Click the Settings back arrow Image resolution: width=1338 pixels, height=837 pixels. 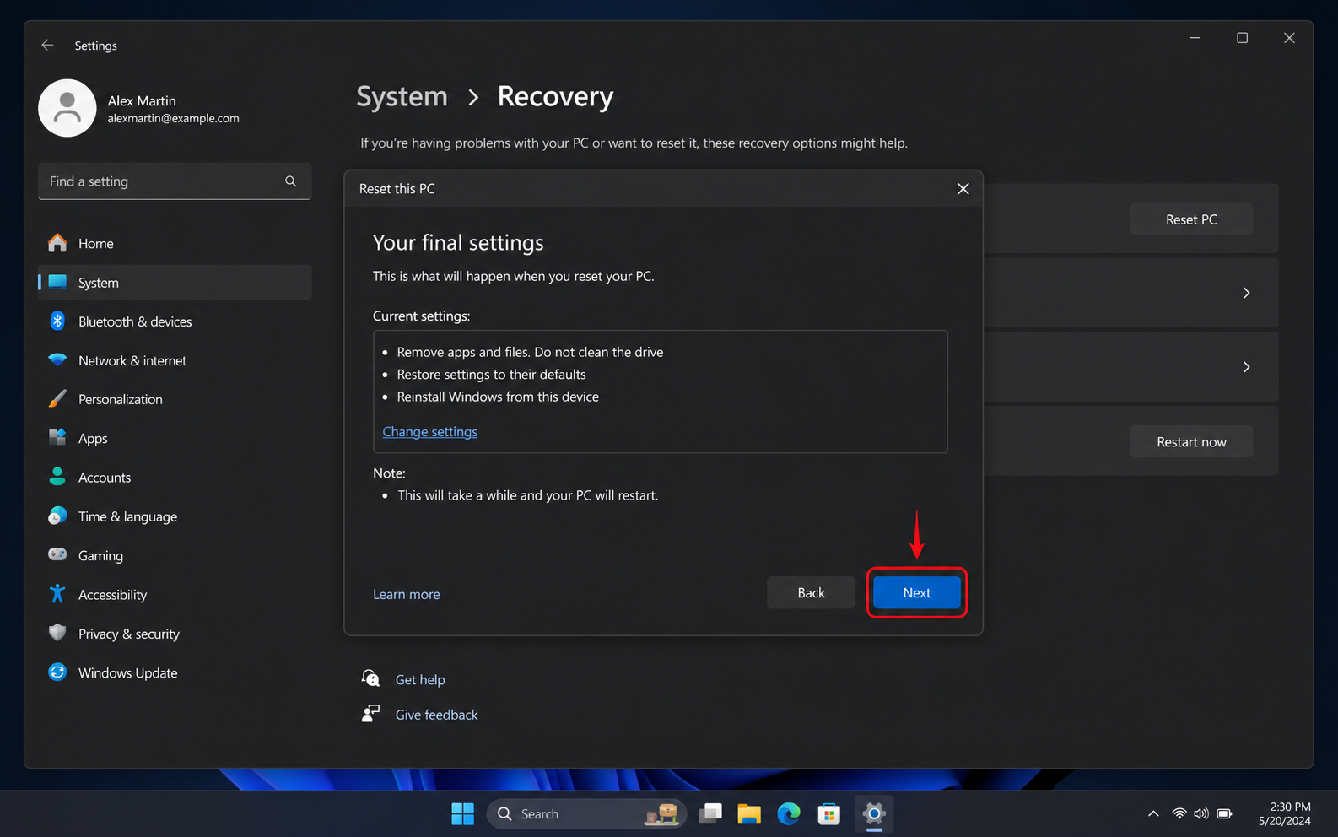(47, 46)
